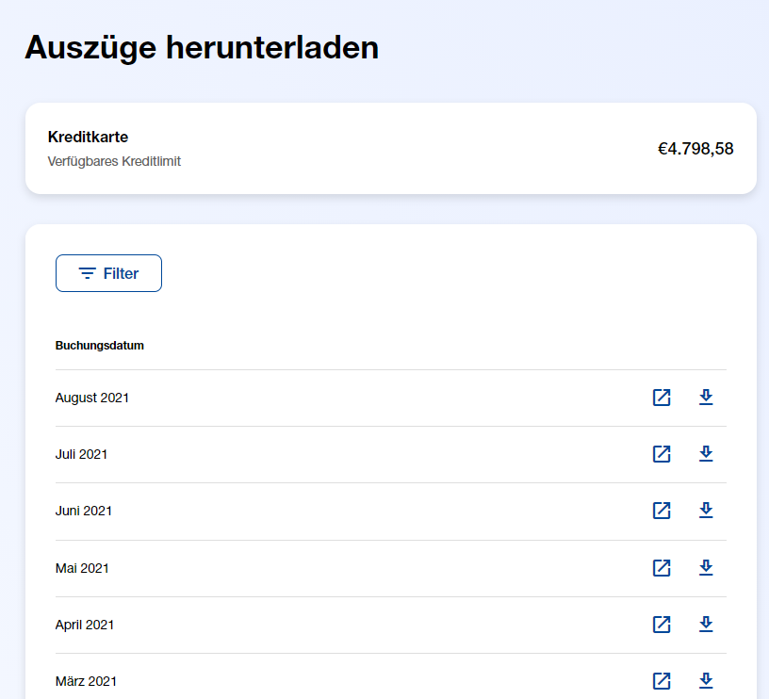Download the April 2021 statement
Image resolution: width=769 pixels, height=699 pixels.
click(706, 625)
